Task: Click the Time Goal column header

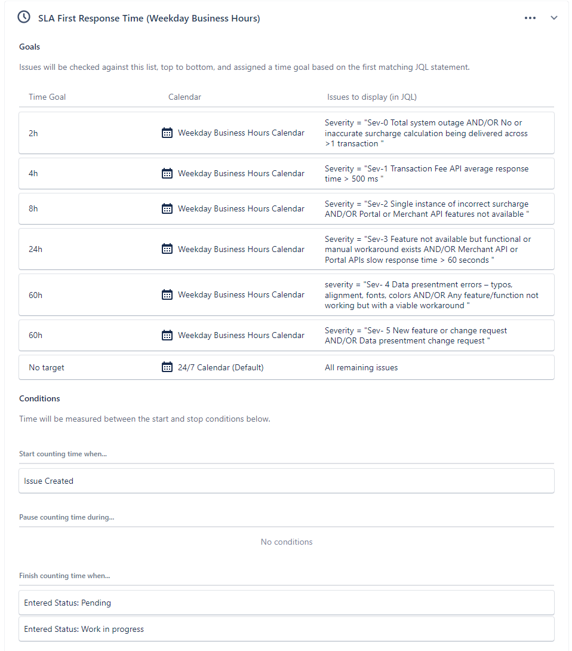Action: [47, 97]
